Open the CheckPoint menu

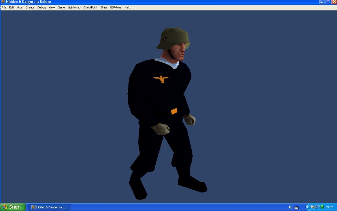tap(90, 7)
